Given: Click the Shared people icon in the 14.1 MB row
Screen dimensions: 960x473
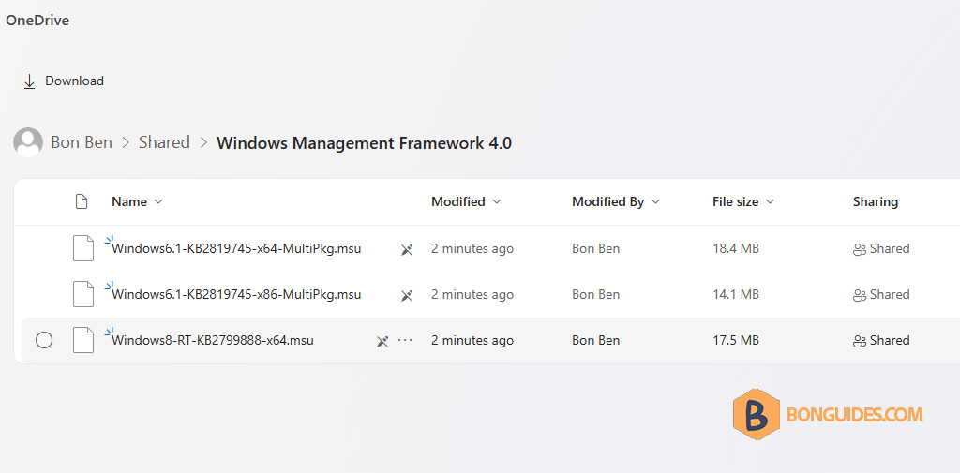Looking at the screenshot, I should [860, 296].
